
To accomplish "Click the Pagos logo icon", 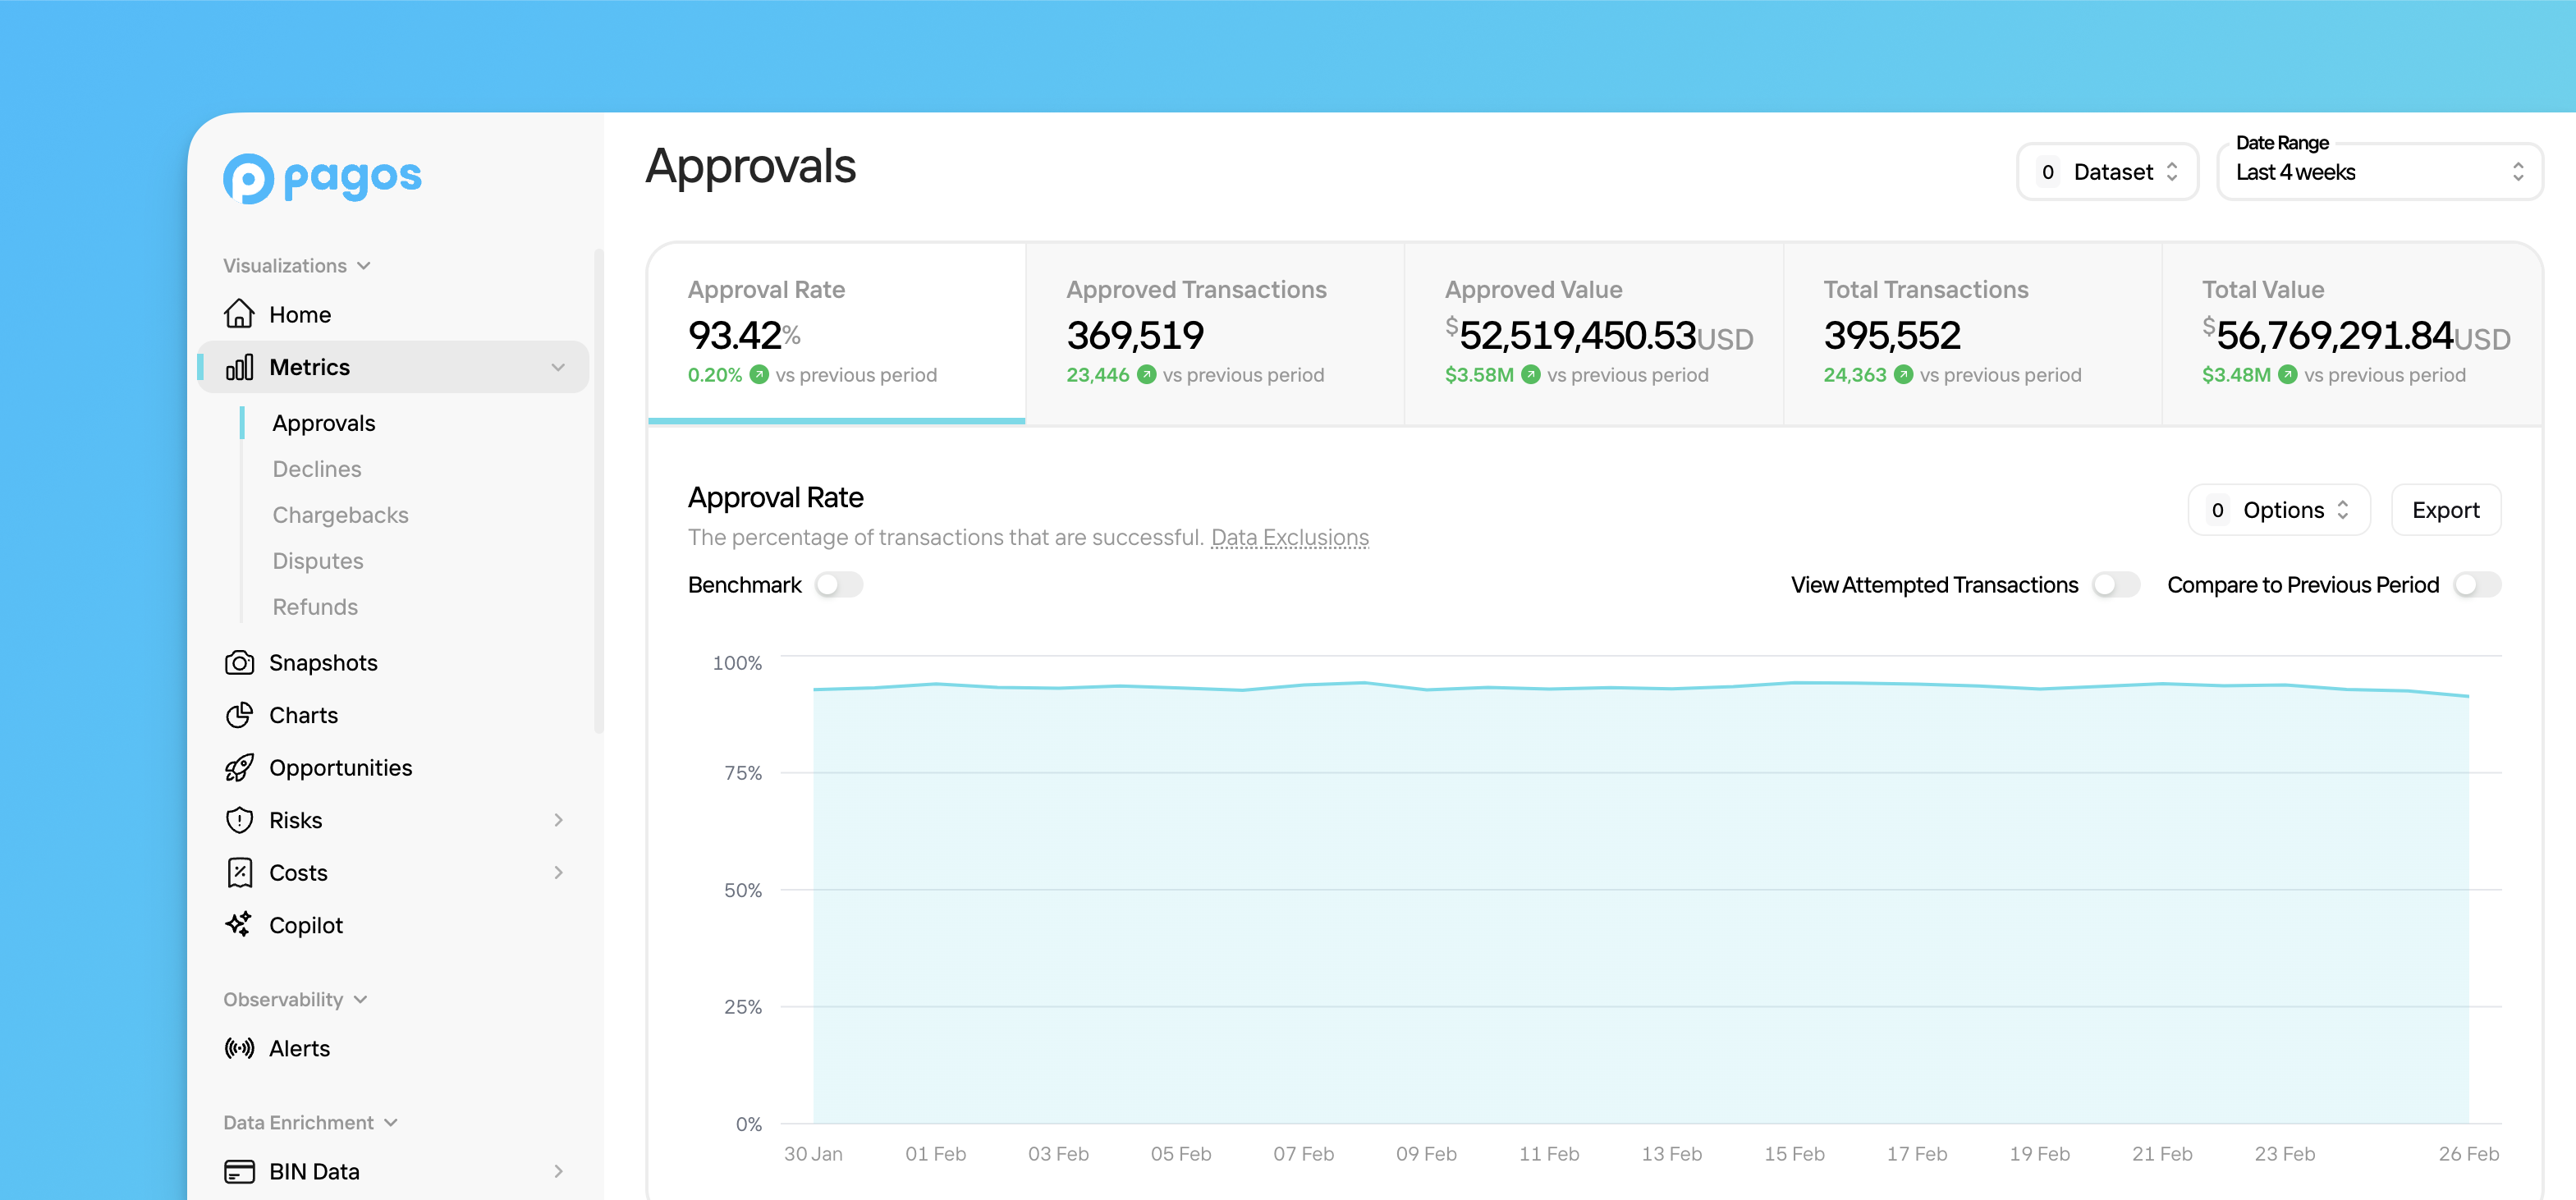I will [248, 178].
